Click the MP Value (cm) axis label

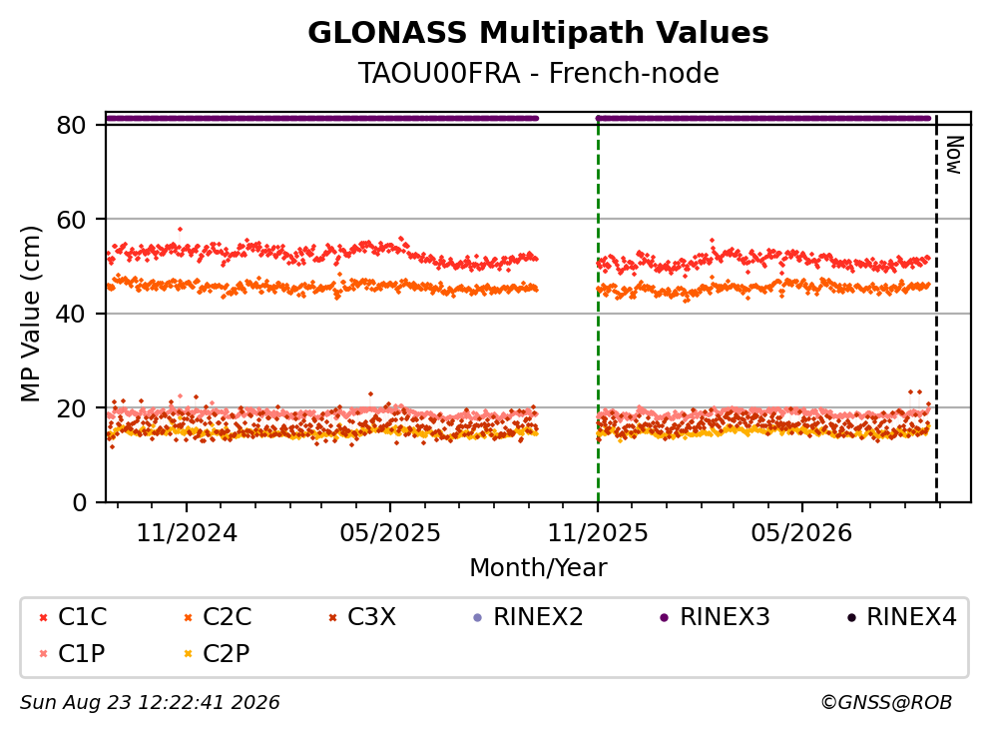[30, 314]
